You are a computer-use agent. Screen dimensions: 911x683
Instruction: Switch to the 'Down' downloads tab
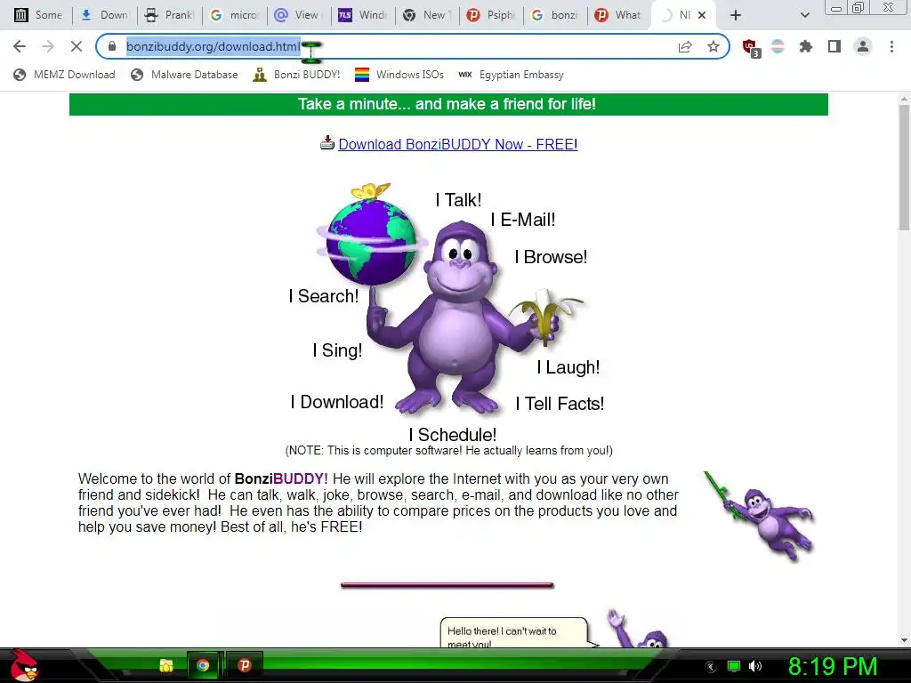[x=105, y=15]
